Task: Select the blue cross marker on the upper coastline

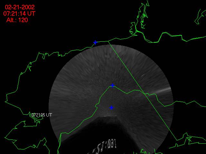Action: click(x=95, y=42)
